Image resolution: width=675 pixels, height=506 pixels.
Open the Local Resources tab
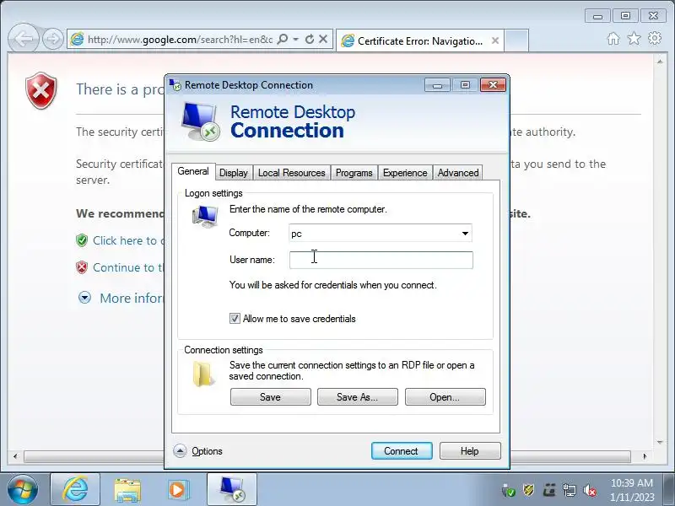pyautogui.click(x=291, y=173)
